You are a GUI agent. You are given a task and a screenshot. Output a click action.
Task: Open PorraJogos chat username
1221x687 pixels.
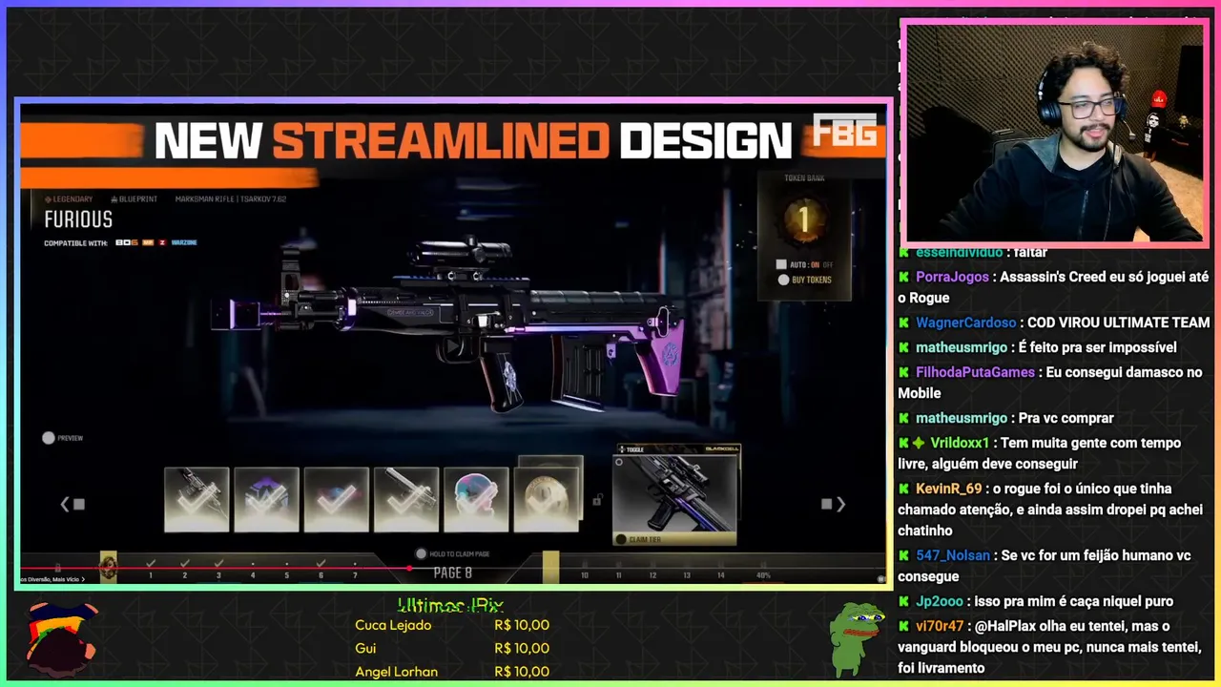tap(952, 277)
